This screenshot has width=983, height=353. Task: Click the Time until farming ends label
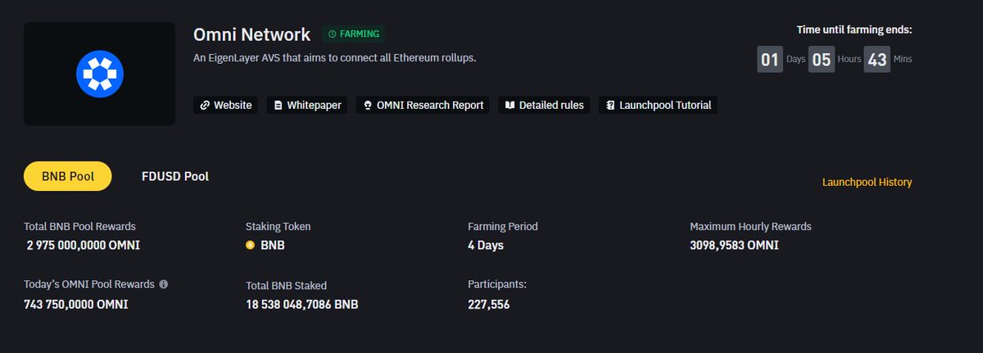[854, 29]
